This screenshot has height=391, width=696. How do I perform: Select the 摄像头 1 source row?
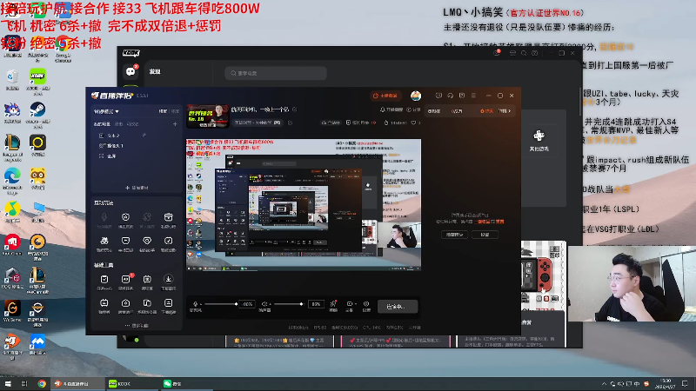point(137,145)
